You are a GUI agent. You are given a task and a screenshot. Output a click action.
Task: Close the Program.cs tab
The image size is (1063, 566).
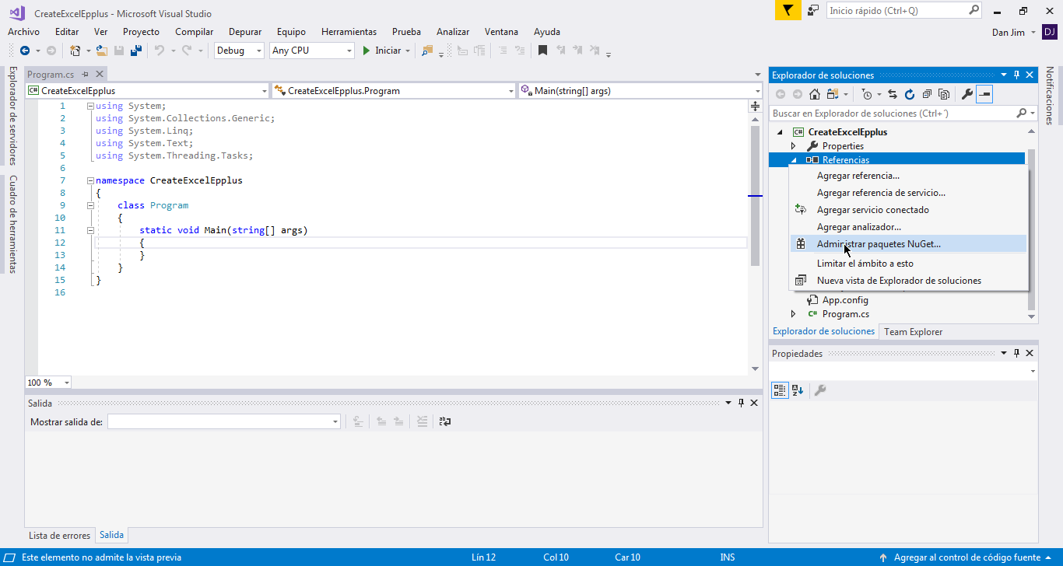point(99,75)
